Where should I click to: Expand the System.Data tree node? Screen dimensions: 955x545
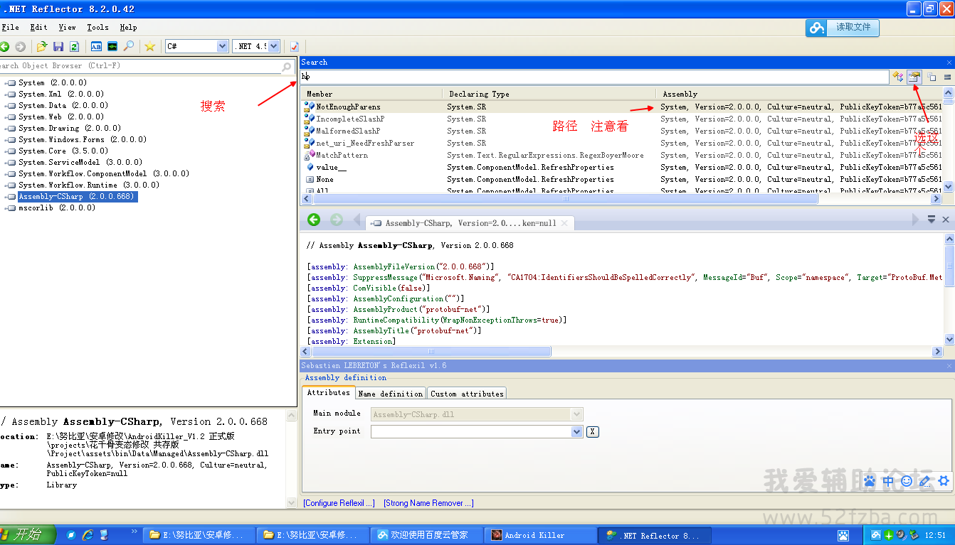pyautogui.click(x=5, y=106)
